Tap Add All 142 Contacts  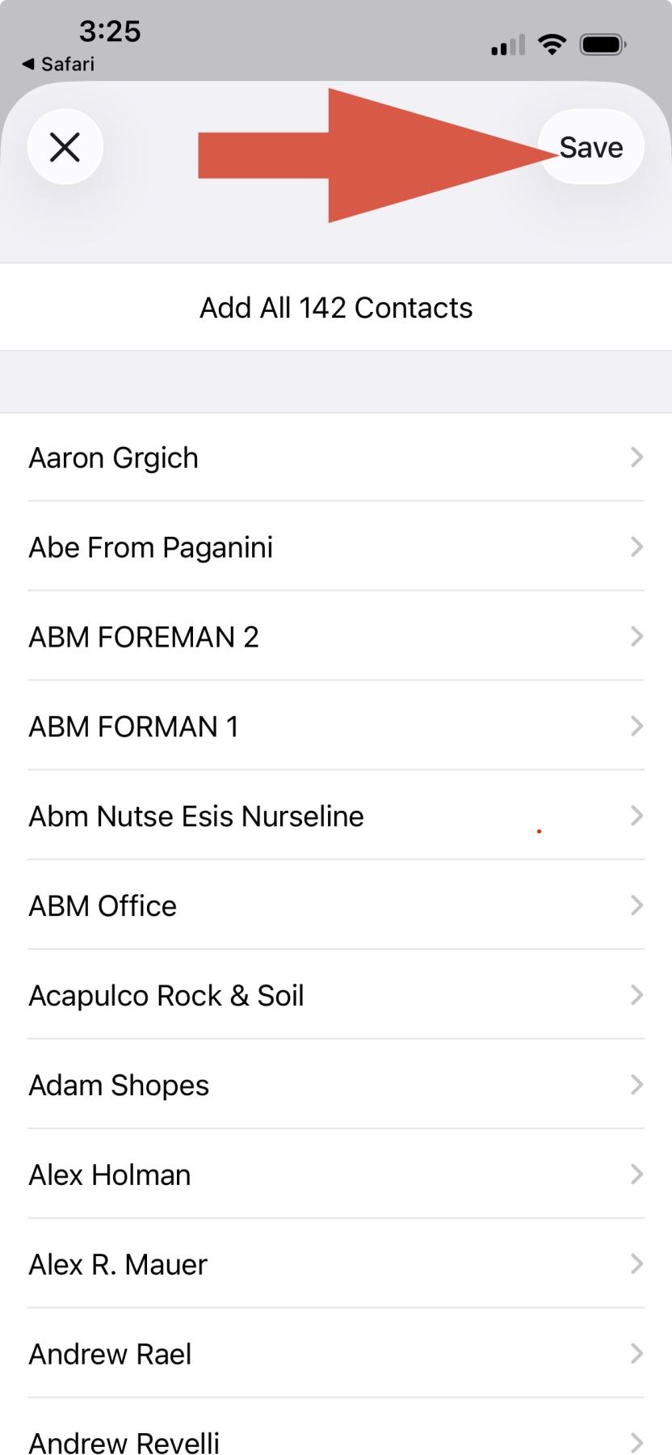336,308
